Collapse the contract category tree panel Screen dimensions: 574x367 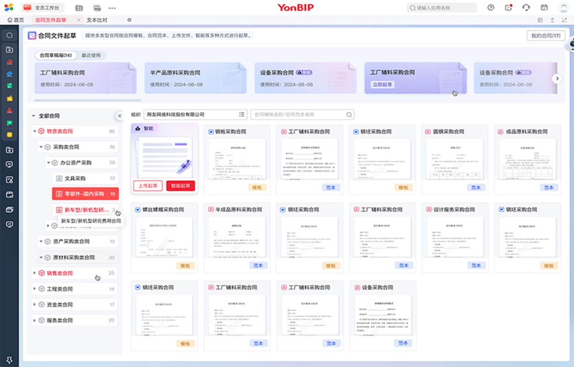click(119, 116)
